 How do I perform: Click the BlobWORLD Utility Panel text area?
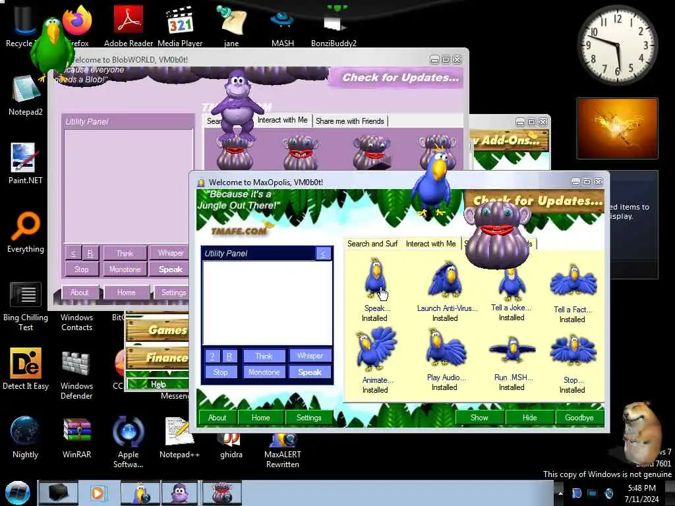129,186
